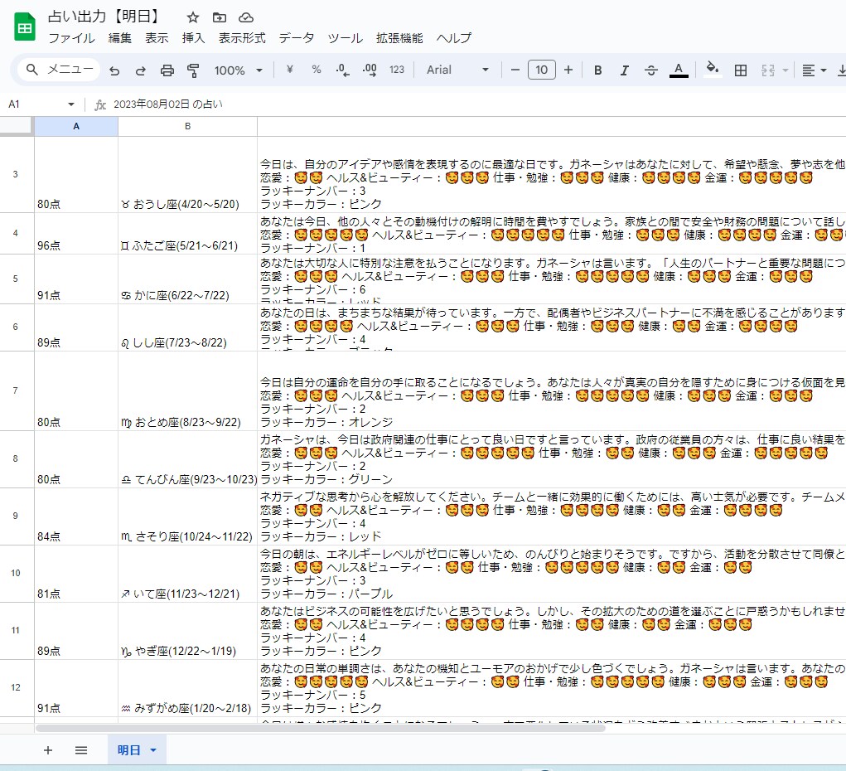846x771 pixels.
Task: Open 明日 tab options arrow
Action: click(153, 750)
